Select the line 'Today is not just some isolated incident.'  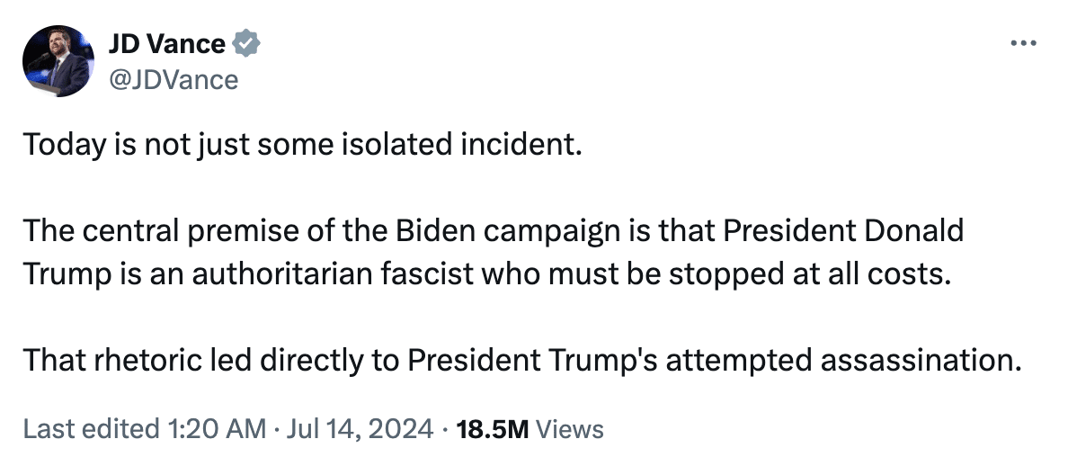click(303, 145)
